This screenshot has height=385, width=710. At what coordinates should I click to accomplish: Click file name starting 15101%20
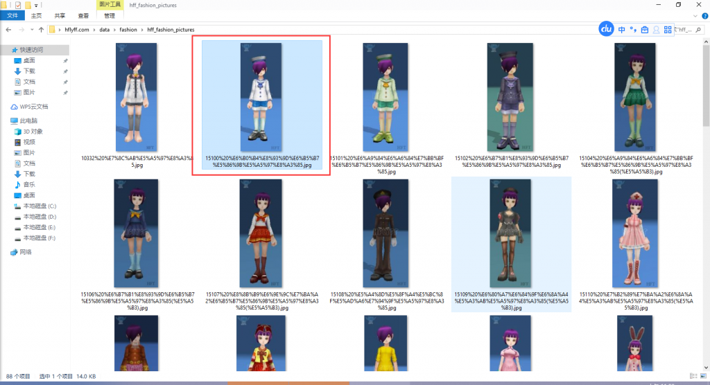(387, 165)
